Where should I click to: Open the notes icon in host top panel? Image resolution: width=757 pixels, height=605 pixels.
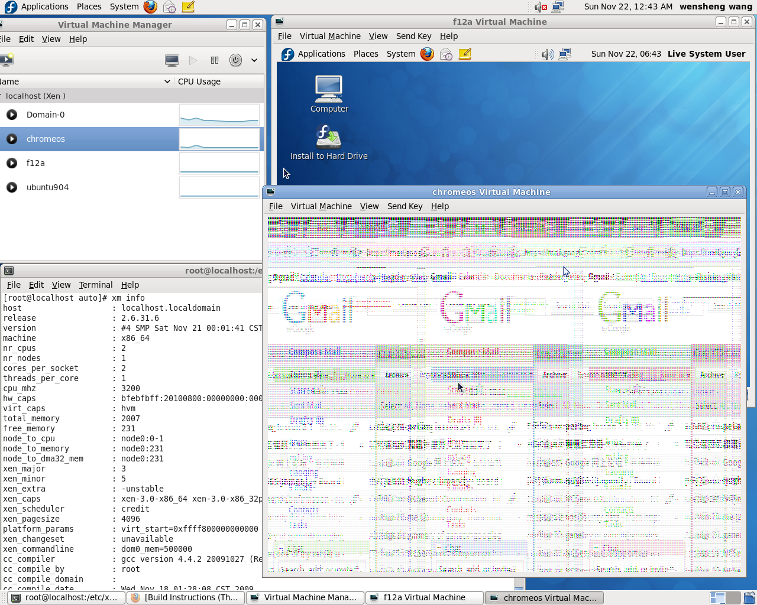click(188, 7)
